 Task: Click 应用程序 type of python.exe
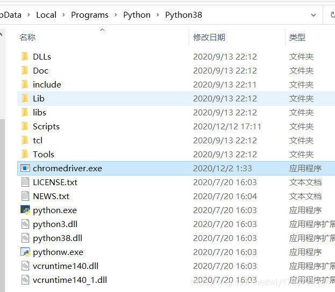[x=305, y=210]
